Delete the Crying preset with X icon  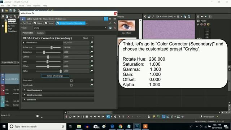point(115,28)
